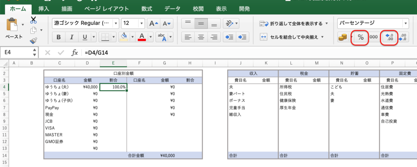The image size is (417, 167).
Task: Select the format painter brush
Action: 33,40
